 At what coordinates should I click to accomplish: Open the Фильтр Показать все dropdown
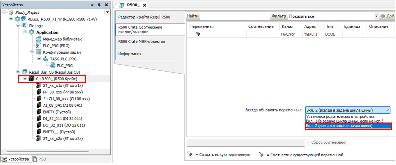pyautogui.click(x=376, y=16)
